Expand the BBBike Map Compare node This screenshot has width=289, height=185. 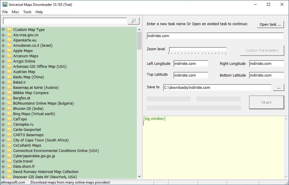point(3,93)
